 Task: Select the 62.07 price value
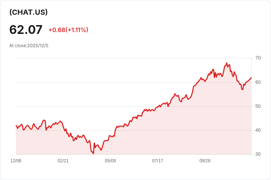tap(26, 30)
